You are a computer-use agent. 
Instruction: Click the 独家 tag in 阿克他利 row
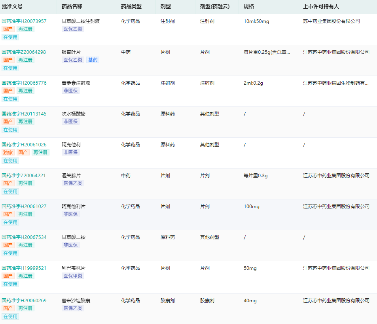tap(8, 152)
